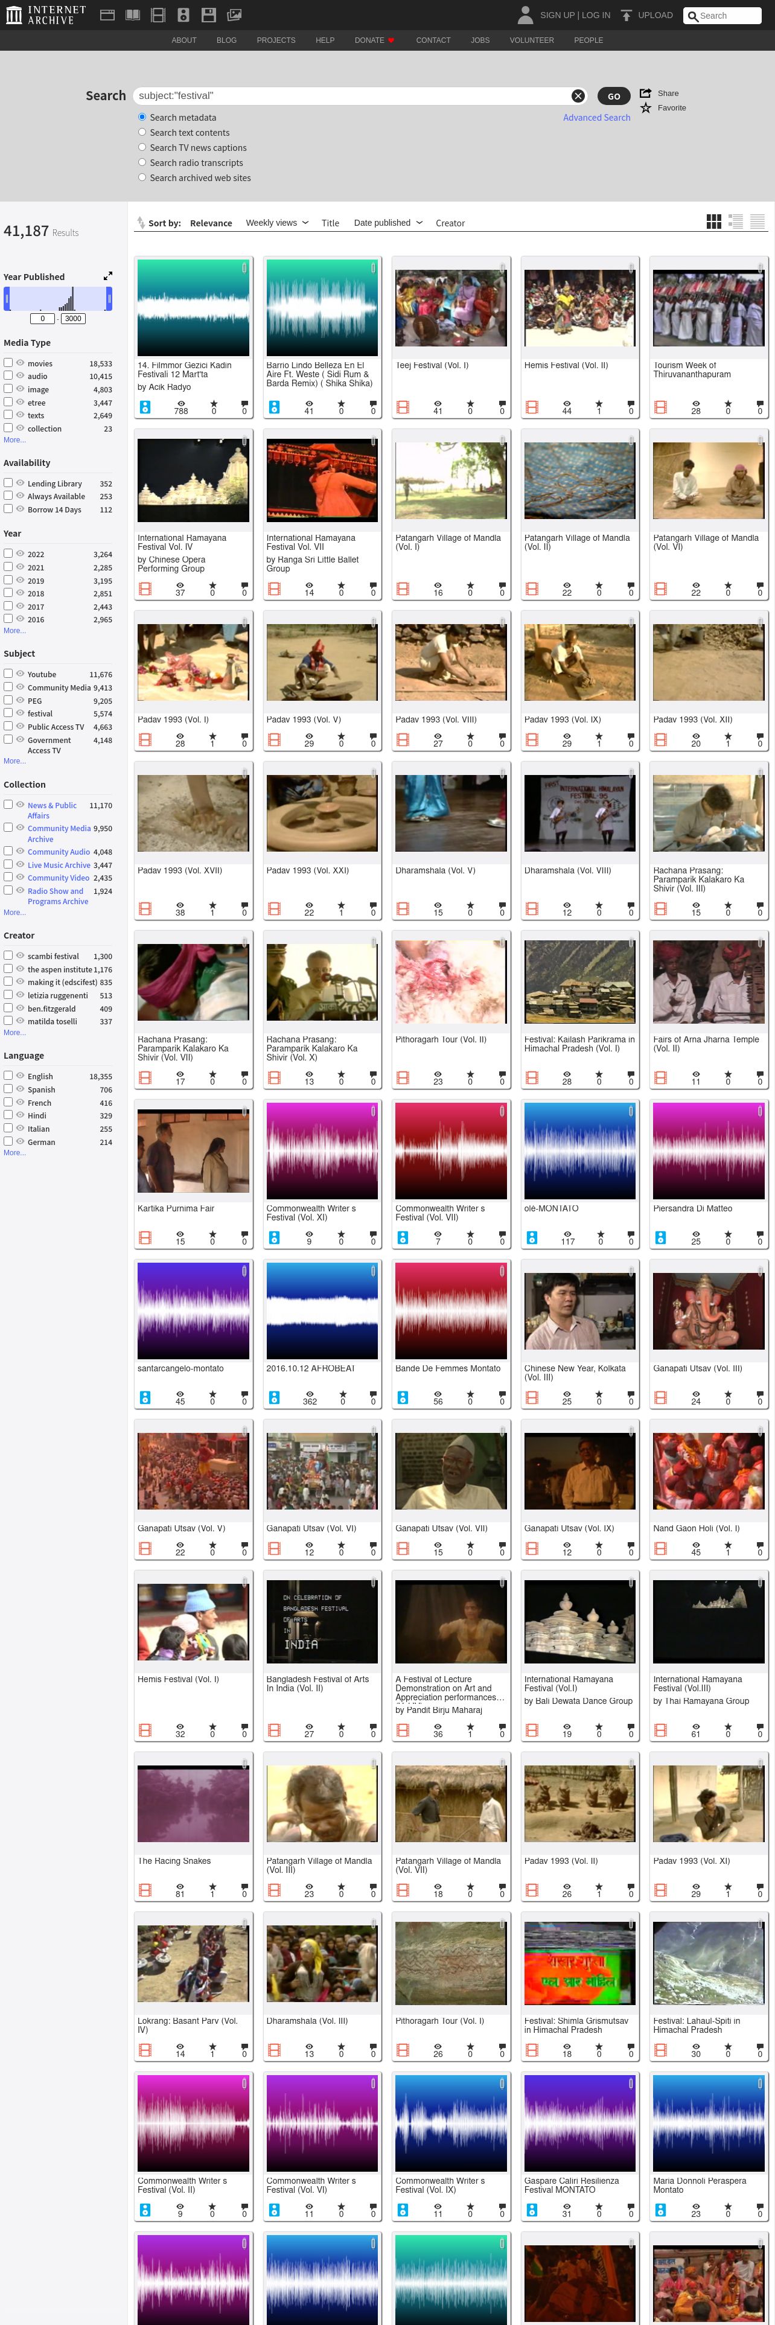Show only audio via eye icon
The image size is (775, 2325).
click(20, 375)
